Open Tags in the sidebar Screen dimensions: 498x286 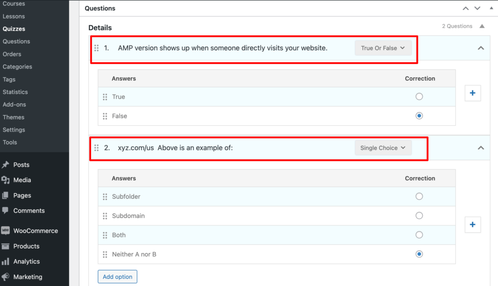click(9, 79)
